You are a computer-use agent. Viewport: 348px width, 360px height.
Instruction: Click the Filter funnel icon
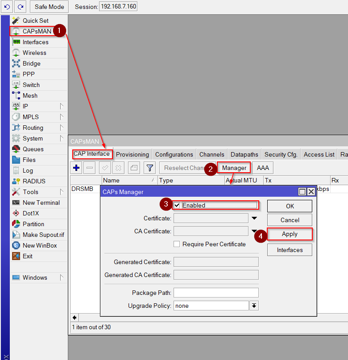150,168
